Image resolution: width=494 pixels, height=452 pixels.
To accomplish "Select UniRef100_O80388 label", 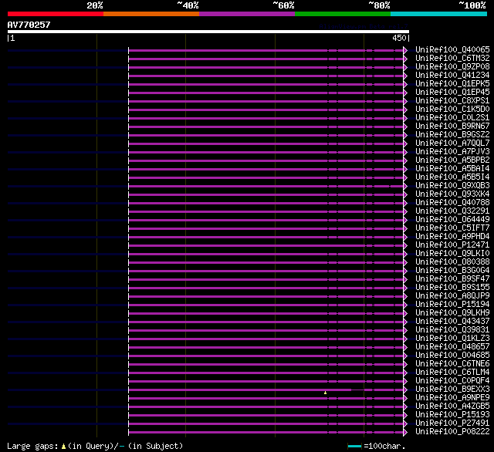I will point(452,262).
